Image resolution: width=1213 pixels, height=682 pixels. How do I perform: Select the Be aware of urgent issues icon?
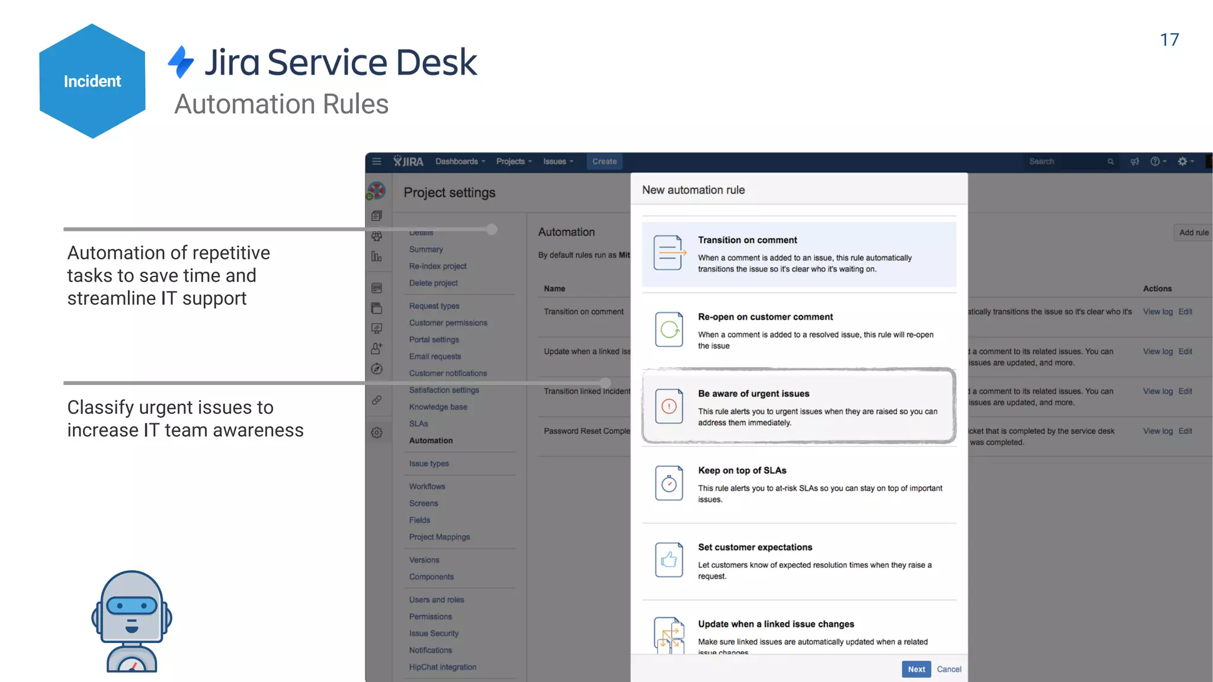pyautogui.click(x=669, y=406)
